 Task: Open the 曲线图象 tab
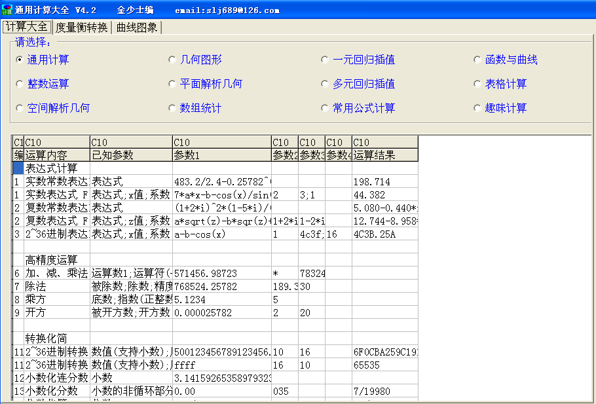137,28
